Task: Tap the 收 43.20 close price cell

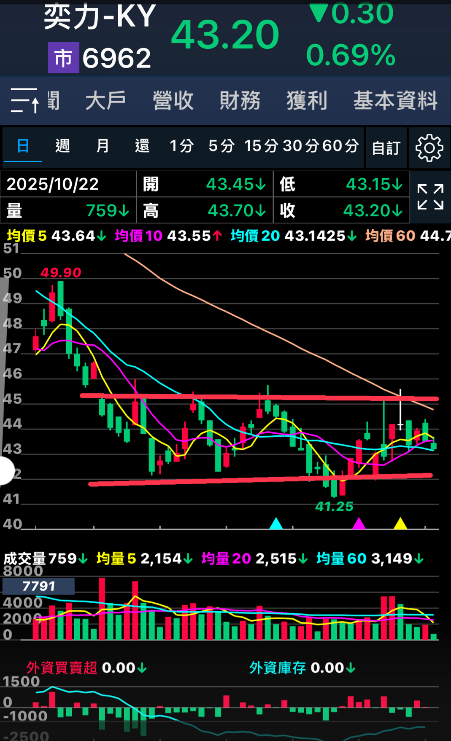Action: [x=342, y=210]
